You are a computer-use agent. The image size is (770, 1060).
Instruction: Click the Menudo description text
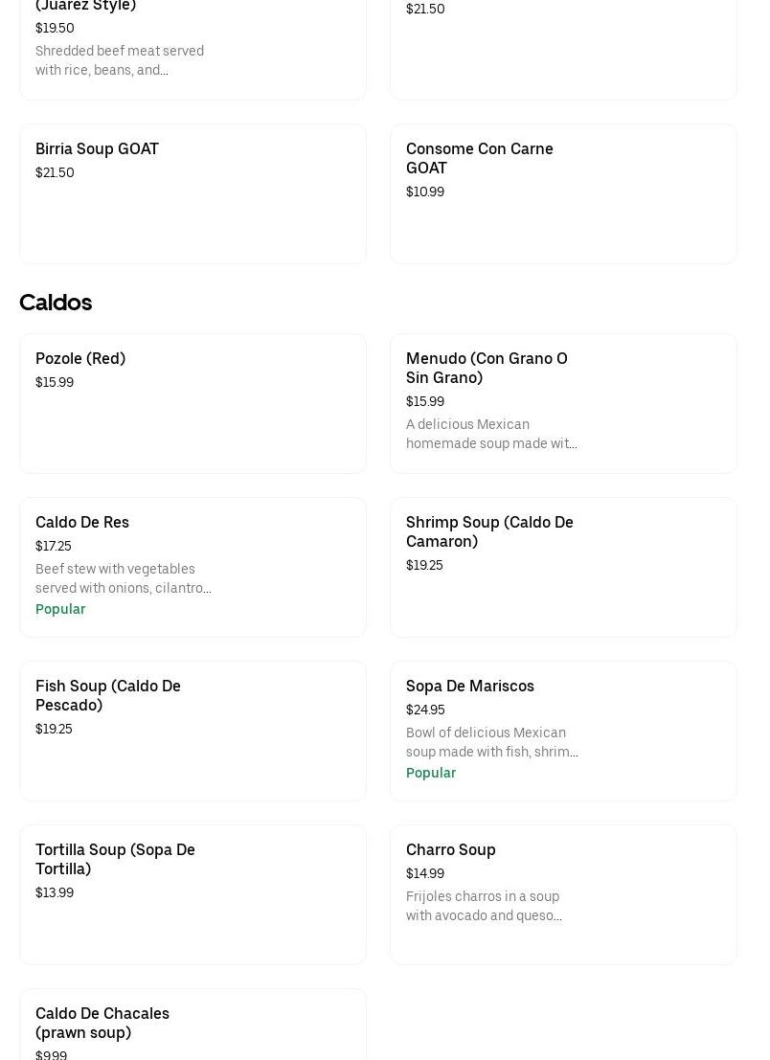point(491,435)
